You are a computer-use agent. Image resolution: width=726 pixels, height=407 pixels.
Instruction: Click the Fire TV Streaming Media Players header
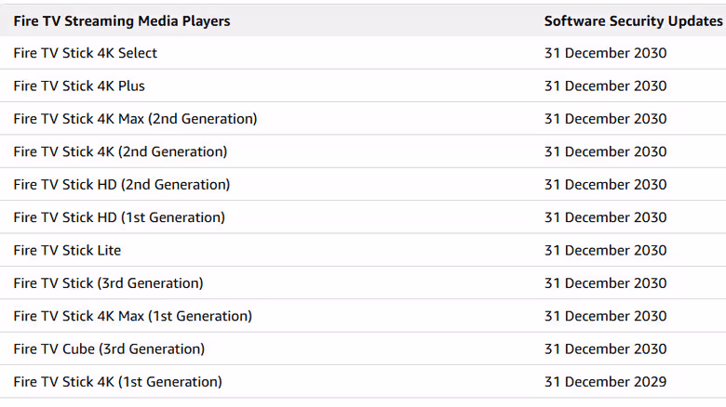(122, 21)
